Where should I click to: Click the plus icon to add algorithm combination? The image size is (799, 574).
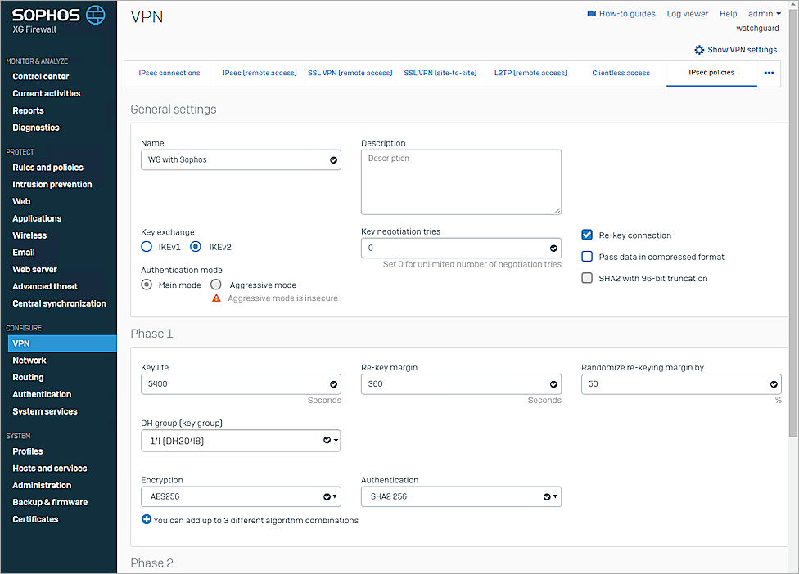[148, 520]
